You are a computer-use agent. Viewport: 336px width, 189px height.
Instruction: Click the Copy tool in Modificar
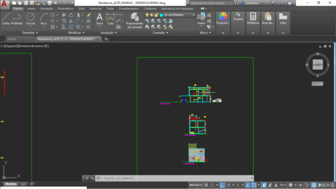coord(64,21)
